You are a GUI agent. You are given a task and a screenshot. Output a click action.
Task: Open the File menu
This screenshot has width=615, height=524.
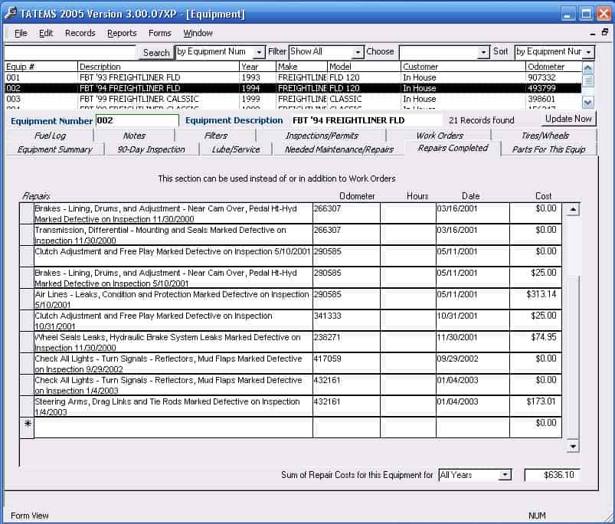pos(21,33)
